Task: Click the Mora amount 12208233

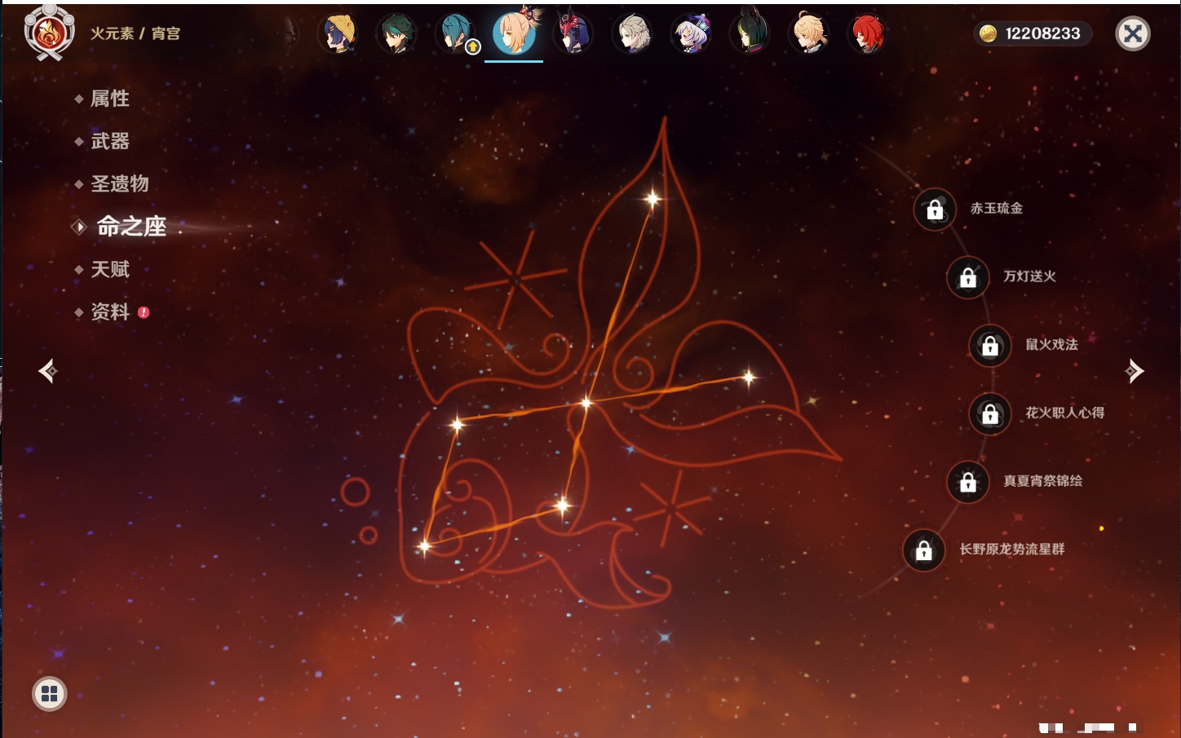Action: (x=1042, y=33)
